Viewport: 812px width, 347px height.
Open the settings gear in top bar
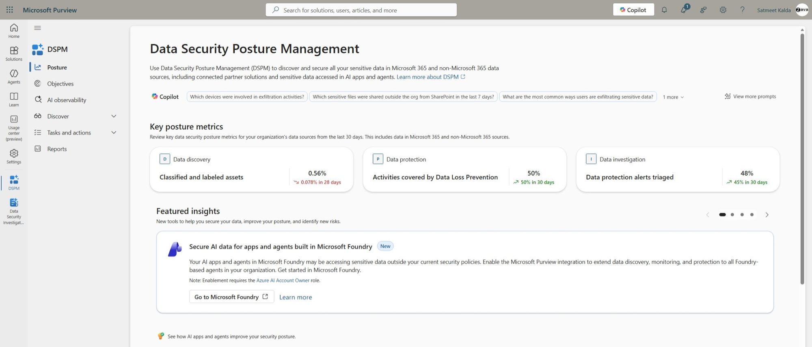[723, 10]
